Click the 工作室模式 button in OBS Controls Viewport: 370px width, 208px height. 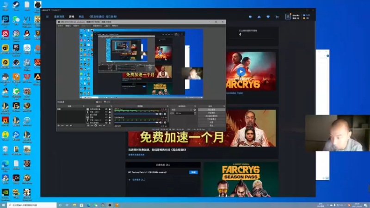pyautogui.click(x=211, y=119)
